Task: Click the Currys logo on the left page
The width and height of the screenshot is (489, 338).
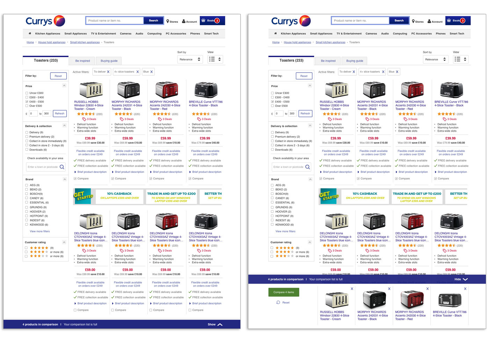Action: pyautogui.click(x=45, y=21)
